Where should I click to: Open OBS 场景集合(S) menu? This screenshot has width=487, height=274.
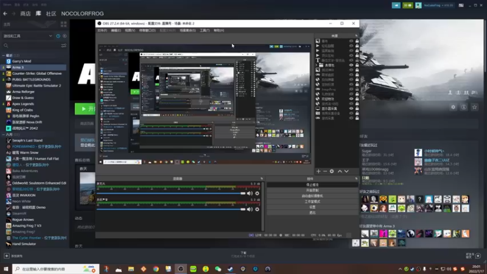pyautogui.click(x=187, y=30)
